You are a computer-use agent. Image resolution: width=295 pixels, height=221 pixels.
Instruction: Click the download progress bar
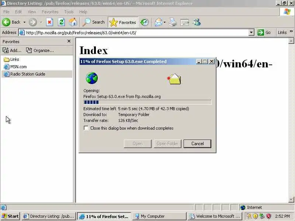[x=147, y=102]
